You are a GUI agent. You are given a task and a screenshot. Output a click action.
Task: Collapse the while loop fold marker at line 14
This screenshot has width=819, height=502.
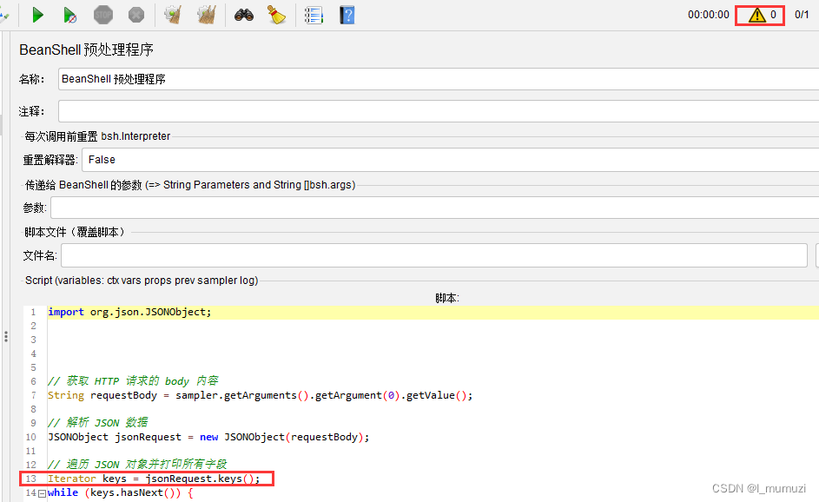pyautogui.click(x=42, y=493)
